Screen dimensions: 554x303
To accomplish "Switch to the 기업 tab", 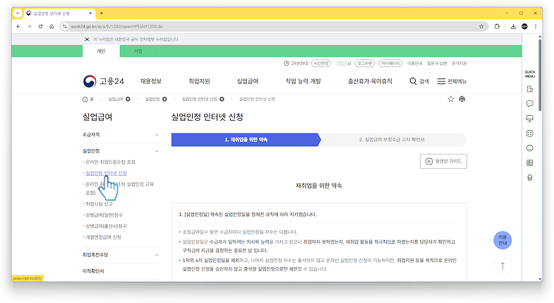I will tap(138, 52).
